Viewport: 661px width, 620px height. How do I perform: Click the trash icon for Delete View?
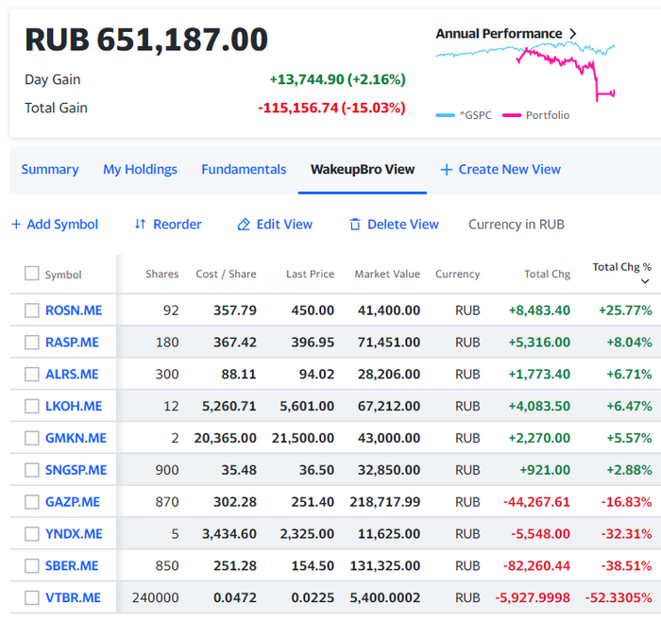(355, 225)
